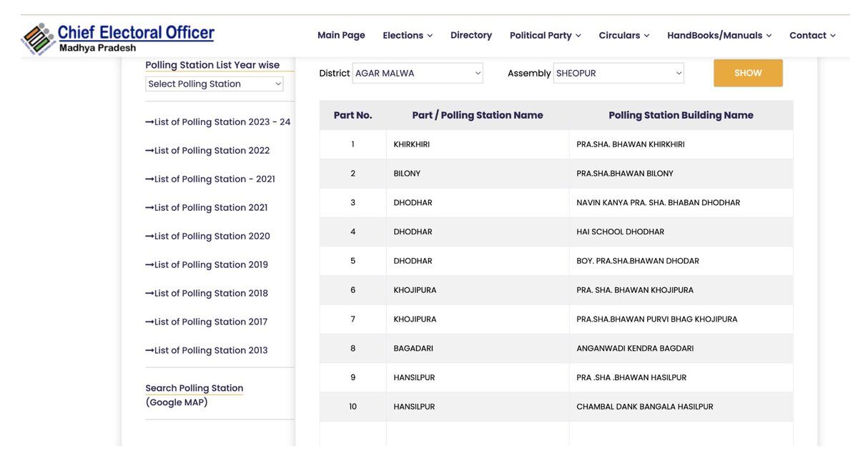Select NAVIN KANYA PRA. SHA. BHABAN DHODHAR cell
Screen dimensions: 858x466
click(681, 203)
